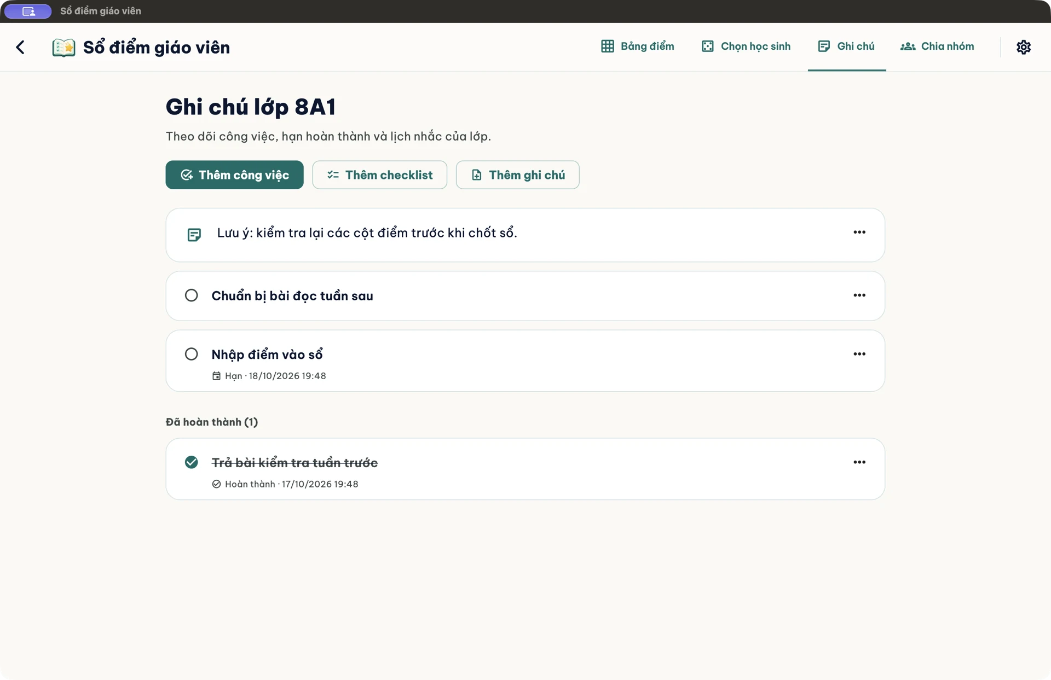Mark Chuẩn bị bài đọc tuần sau as done
The height and width of the screenshot is (680, 1051).
click(x=192, y=295)
